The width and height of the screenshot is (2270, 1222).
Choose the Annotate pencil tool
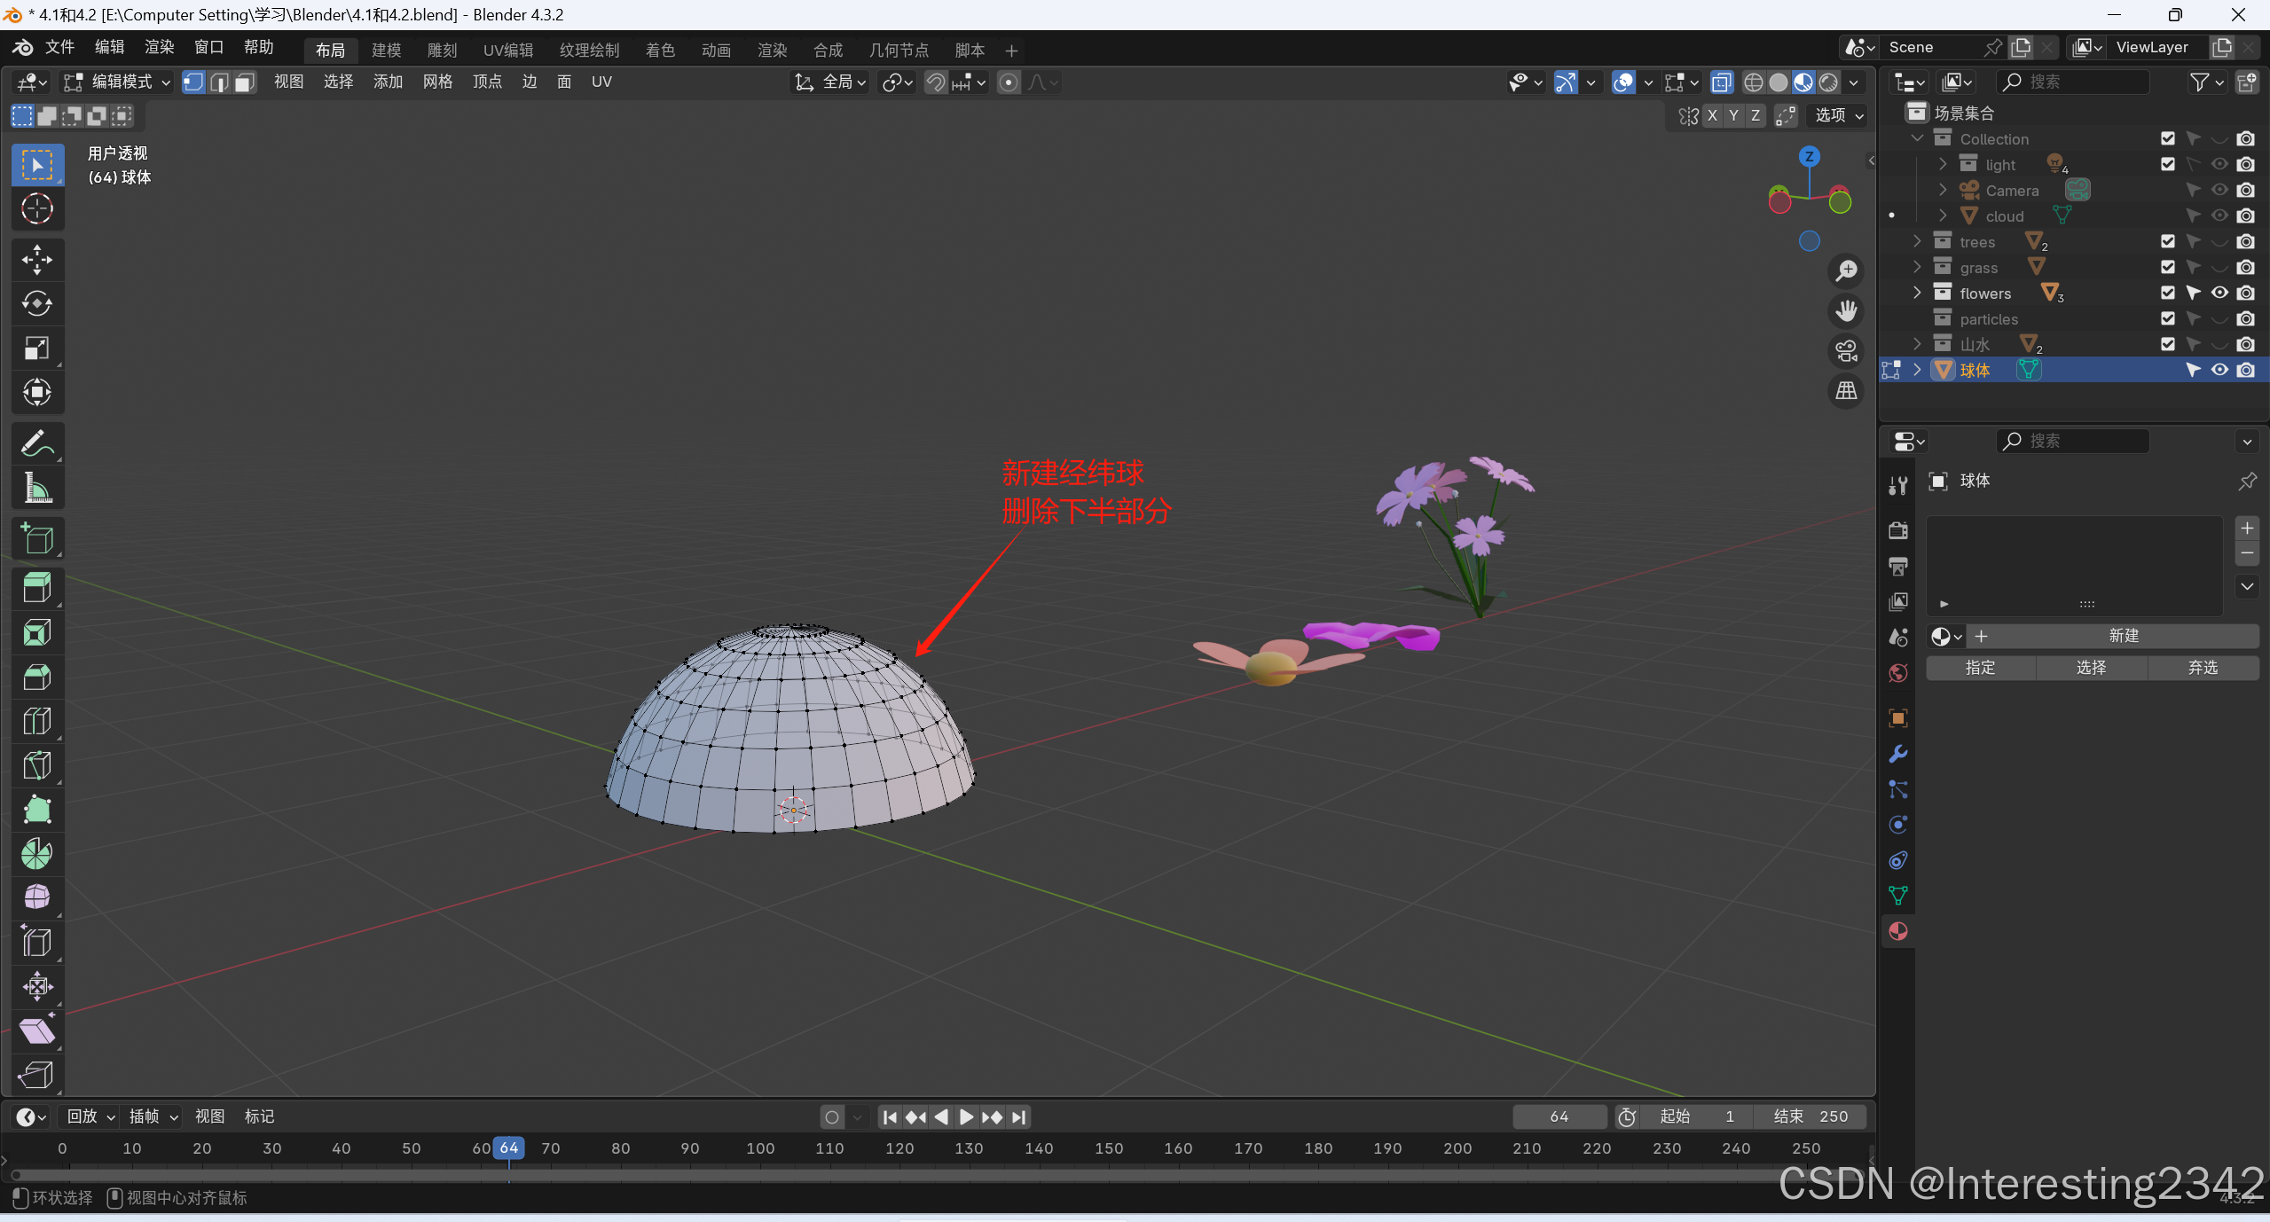click(x=36, y=443)
